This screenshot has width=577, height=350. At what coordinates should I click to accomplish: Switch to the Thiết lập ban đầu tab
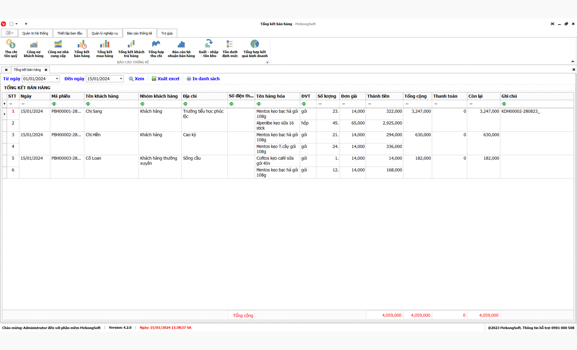[70, 33]
